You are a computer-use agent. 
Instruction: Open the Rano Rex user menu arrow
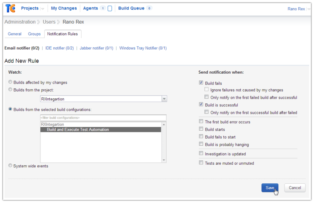309,9
